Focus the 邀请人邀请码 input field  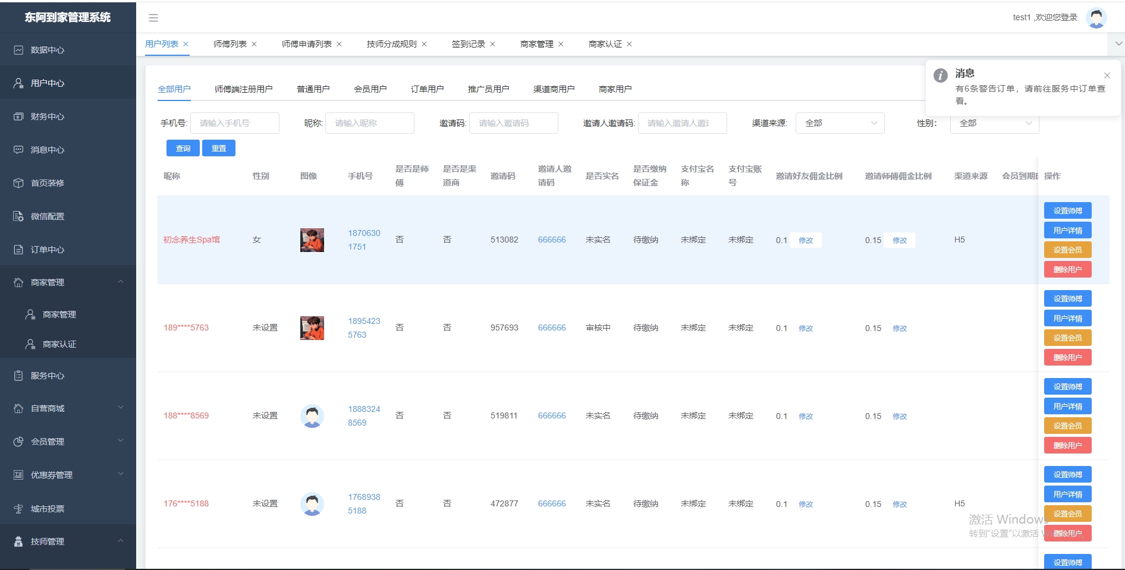click(x=683, y=123)
